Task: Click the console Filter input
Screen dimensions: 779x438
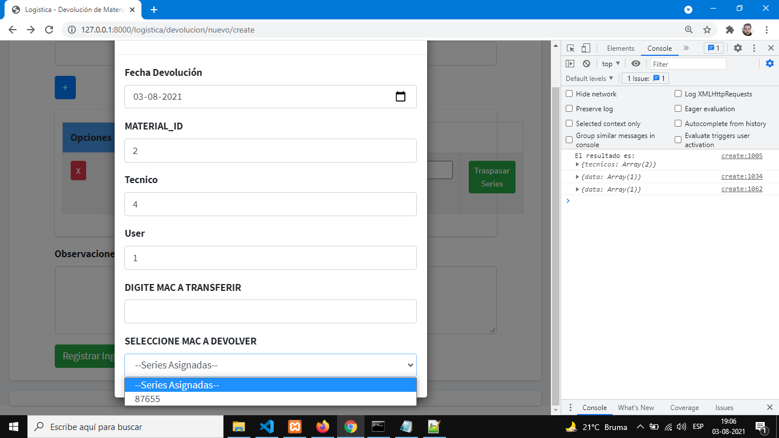Action: point(688,64)
